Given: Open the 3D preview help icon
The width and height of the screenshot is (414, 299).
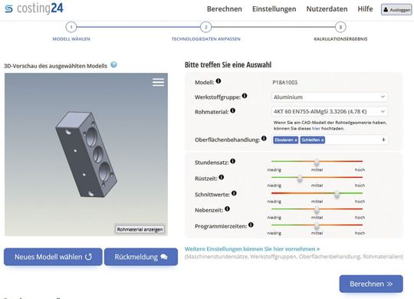Looking at the screenshot, I should point(113,64).
